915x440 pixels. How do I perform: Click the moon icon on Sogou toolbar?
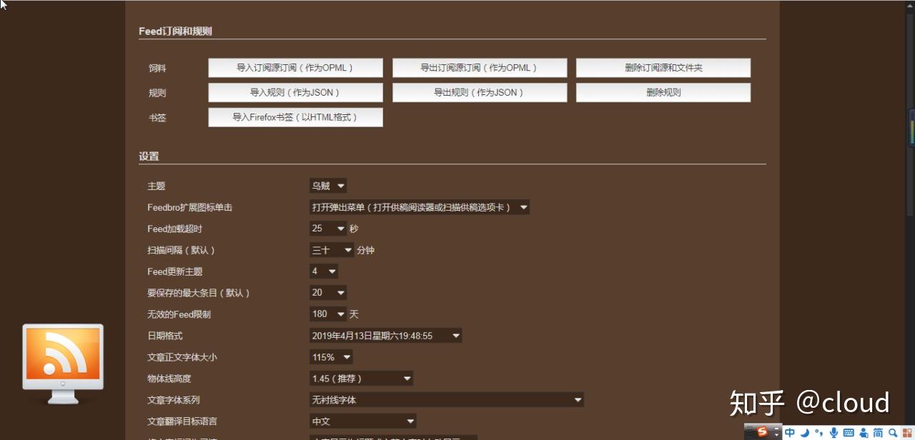click(x=804, y=432)
